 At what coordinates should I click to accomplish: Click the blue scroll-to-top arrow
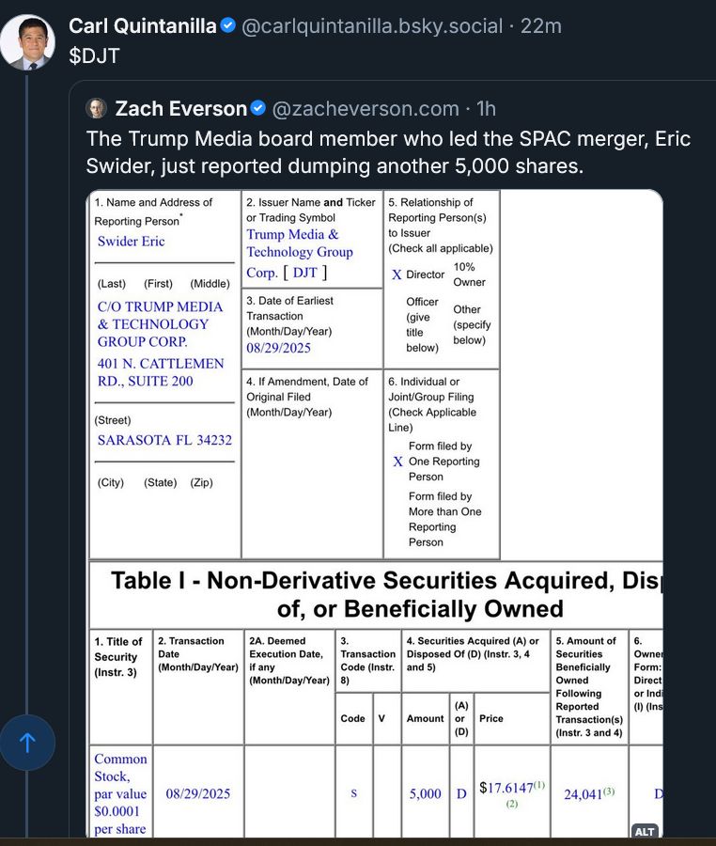29,743
